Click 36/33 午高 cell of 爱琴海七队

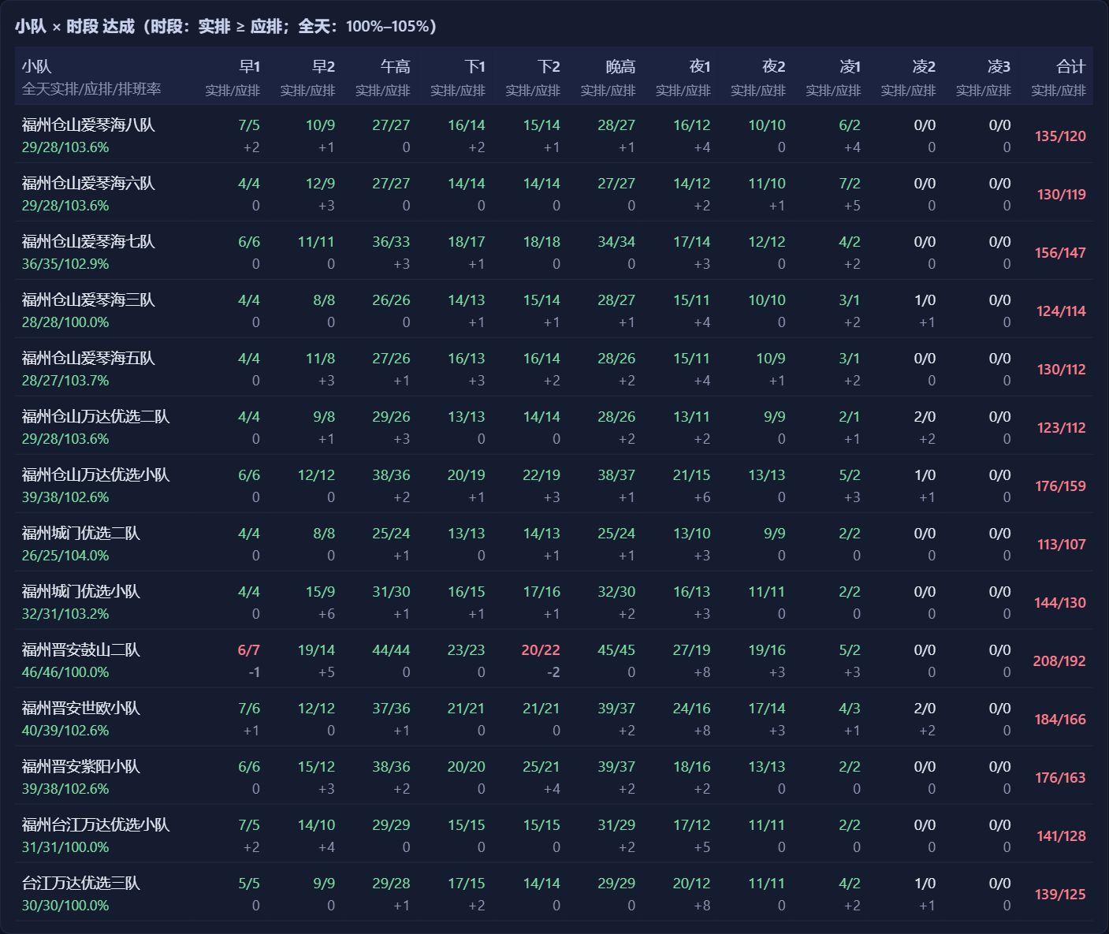(391, 242)
